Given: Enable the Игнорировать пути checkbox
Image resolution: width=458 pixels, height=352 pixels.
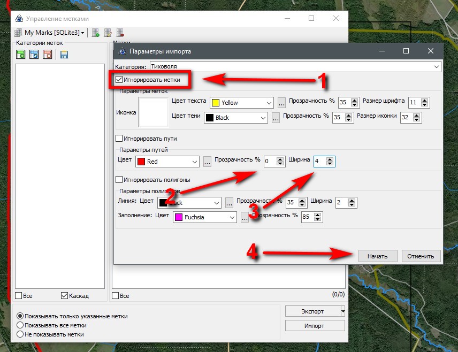Looking at the screenshot, I should coord(119,138).
